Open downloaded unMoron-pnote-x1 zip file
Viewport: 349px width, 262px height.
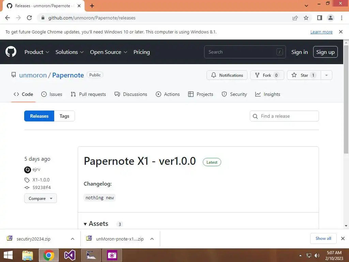tap(120, 239)
